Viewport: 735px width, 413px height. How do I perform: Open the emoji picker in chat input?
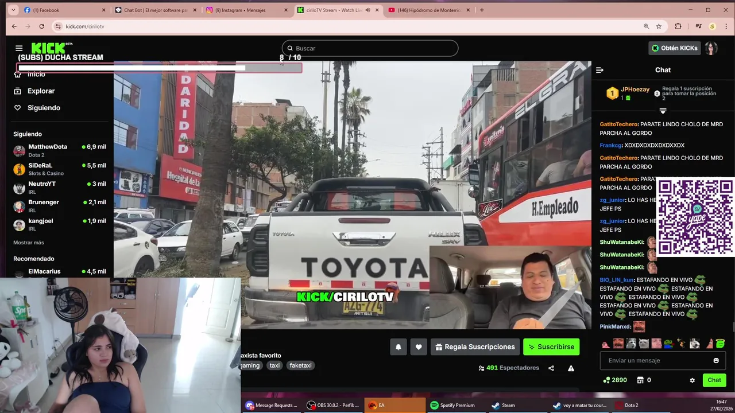716,360
